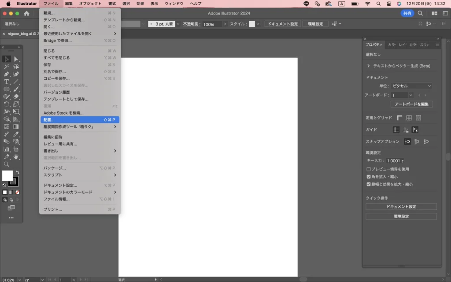Open the 単位 ピクセル units dropdown
The height and width of the screenshot is (282, 451).
pyautogui.click(x=411, y=86)
